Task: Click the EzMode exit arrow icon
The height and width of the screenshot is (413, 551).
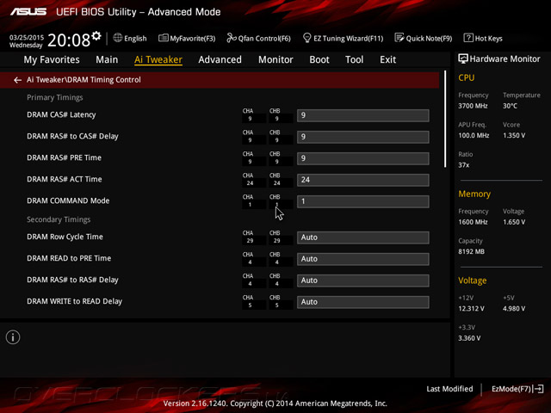Action: tap(539, 389)
